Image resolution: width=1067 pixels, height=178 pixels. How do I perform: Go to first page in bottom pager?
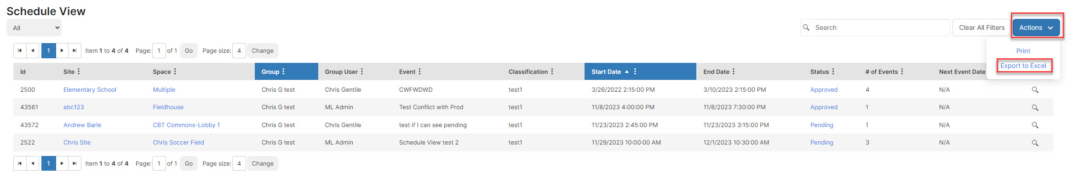point(20,163)
